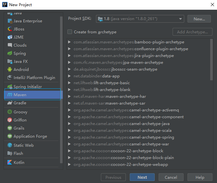Expand lift-archetype-blank node
Image resolution: width=217 pixels, height=183 pixels.
pos(69,90)
